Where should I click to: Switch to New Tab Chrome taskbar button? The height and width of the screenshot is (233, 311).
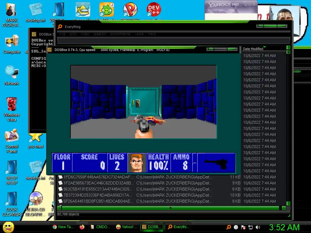pyautogui.click(x=63, y=227)
